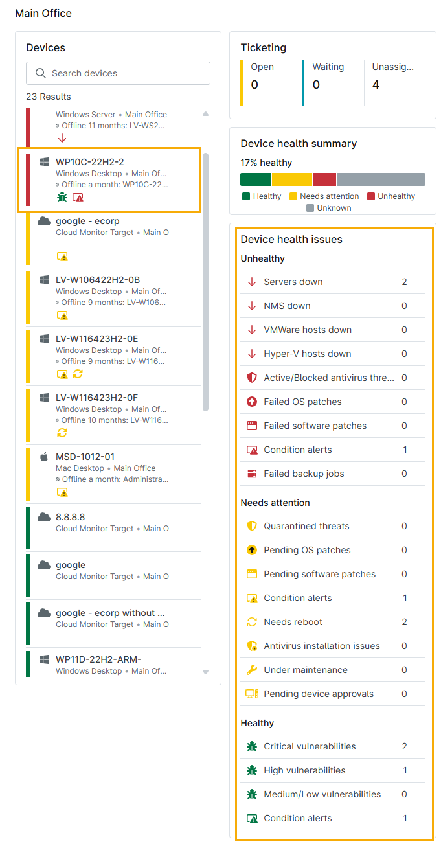Click the Under maintenance wrench icon
This screenshot has width=441, height=846.
[x=252, y=670]
